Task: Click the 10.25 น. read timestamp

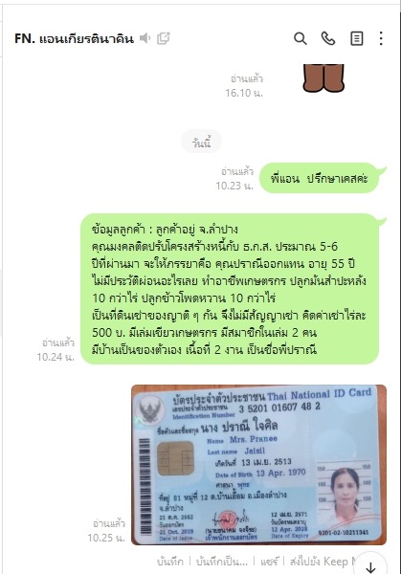Action: pyautogui.click(x=106, y=538)
